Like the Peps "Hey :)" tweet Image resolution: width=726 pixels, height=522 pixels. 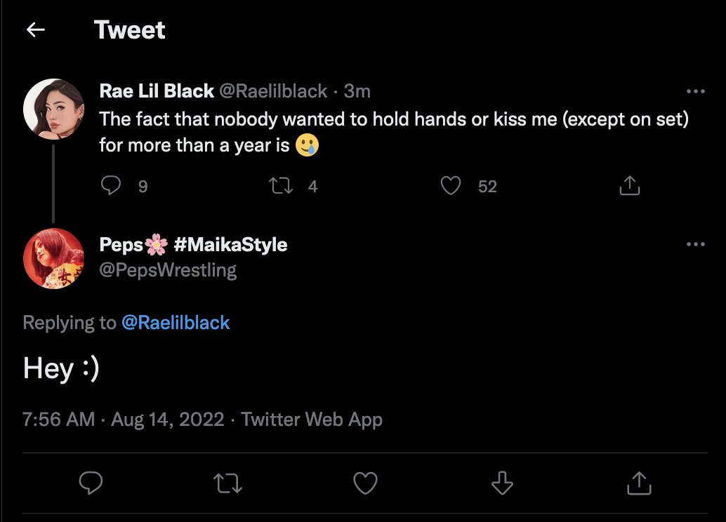pos(365,483)
